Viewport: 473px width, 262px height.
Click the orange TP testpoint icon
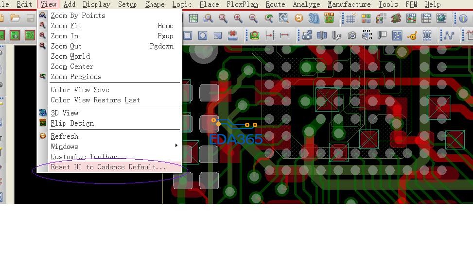412,36
